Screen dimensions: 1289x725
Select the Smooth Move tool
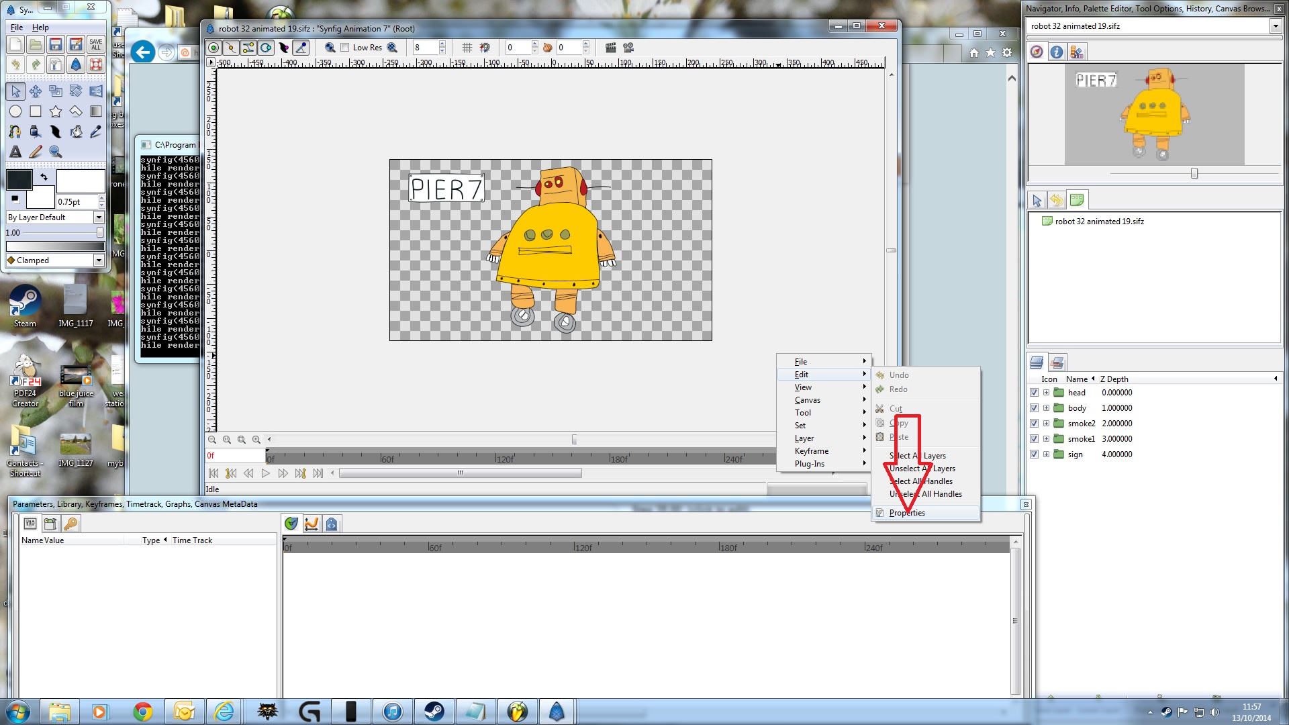click(36, 91)
